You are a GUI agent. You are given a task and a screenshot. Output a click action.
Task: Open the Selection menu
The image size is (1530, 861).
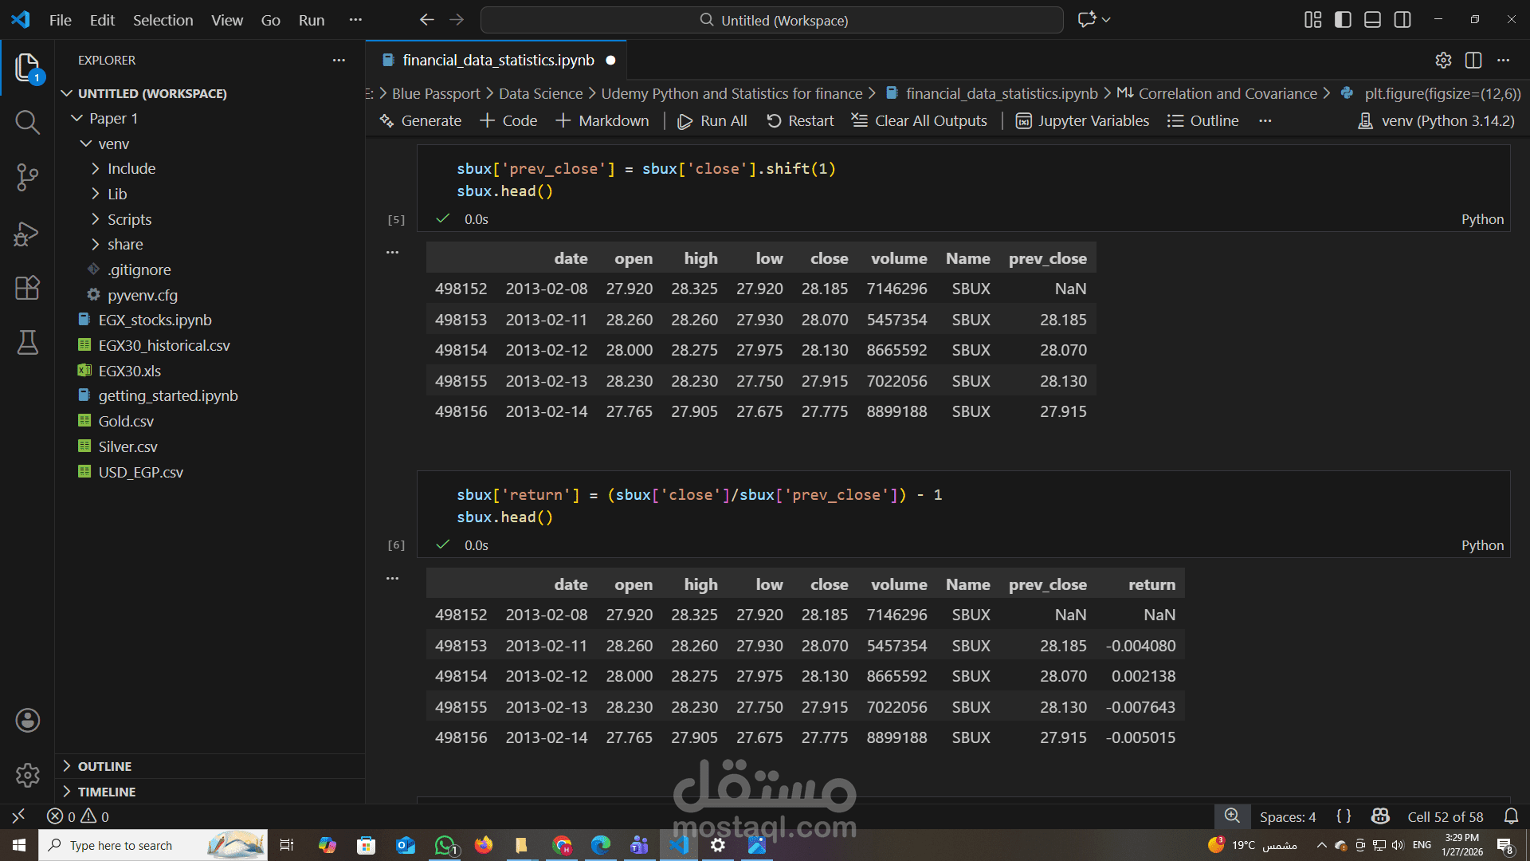coord(163,20)
